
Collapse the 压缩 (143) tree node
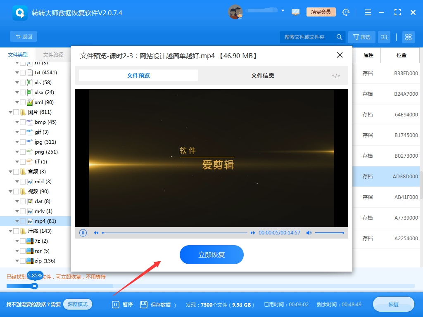(x=10, y=231)
